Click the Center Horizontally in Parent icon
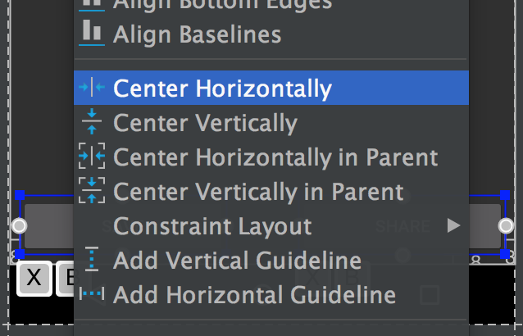This screenshot has width=523, height=336. pyautogui.click(x=92, y=157)
